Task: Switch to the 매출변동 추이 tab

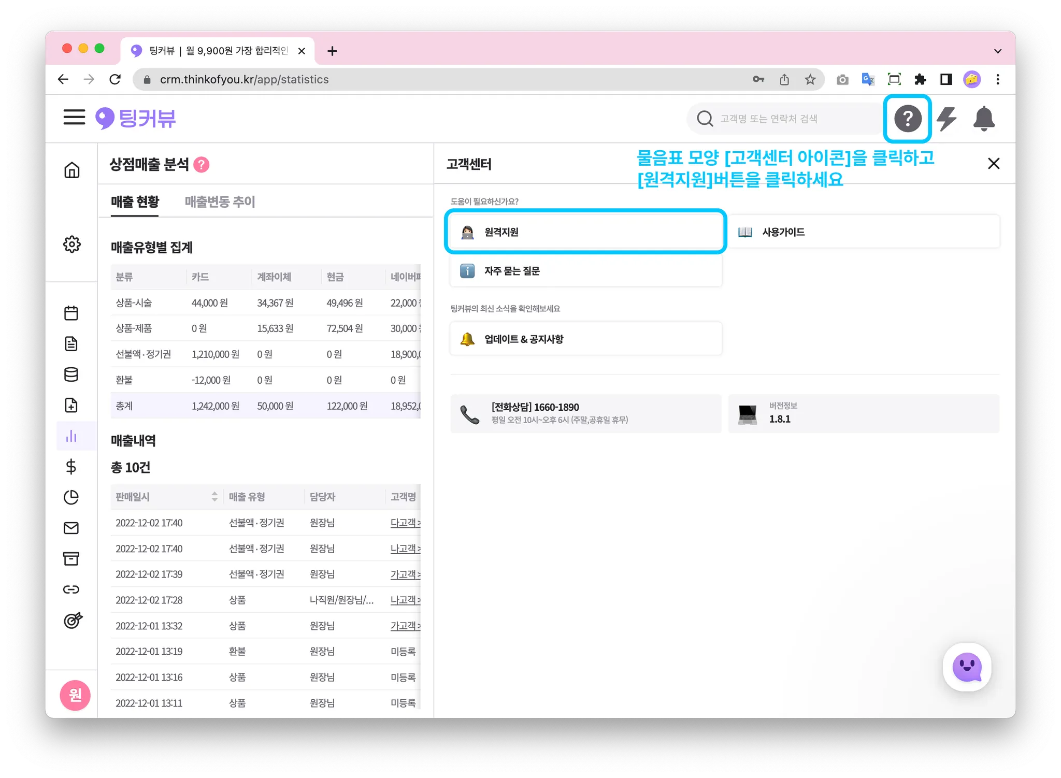Action: tap(220, 202)
